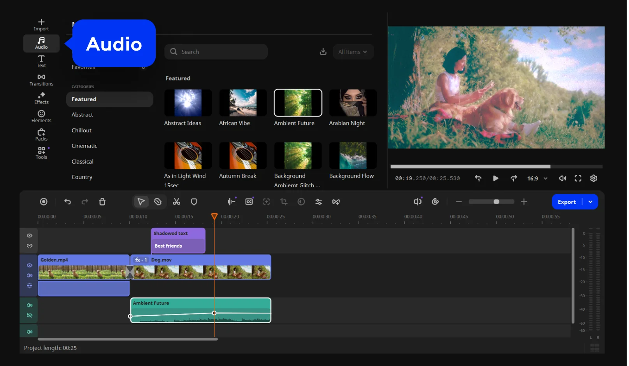This screenshot has width=629, height=366.
Task: Click the Export button
Action: pyautogui.click(x=566, y=202)
